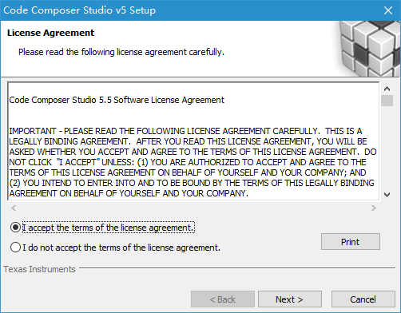
Task: Click the vertical scrollbar up arrow
Action: point(387,89)
